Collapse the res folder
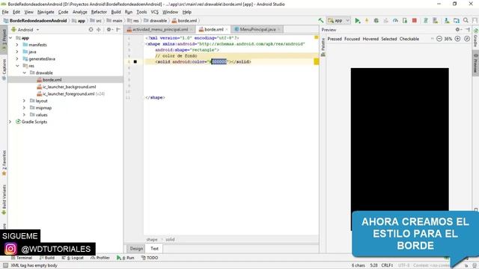 click(x=17, y=66)
